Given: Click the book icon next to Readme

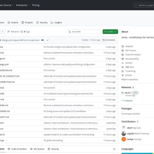Looking at the screenshot, I should (122, 46).
